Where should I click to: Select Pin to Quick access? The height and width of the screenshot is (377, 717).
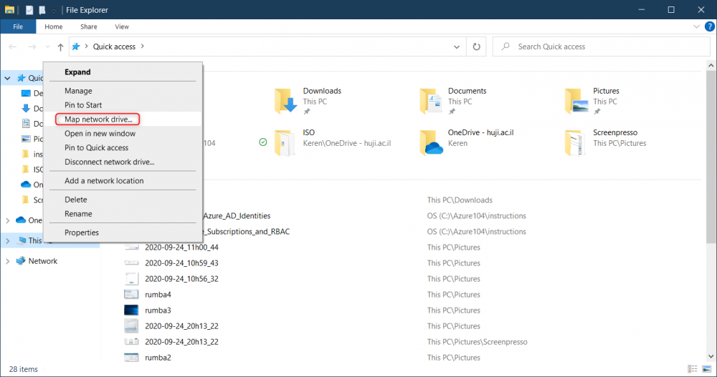coord(97,147)
